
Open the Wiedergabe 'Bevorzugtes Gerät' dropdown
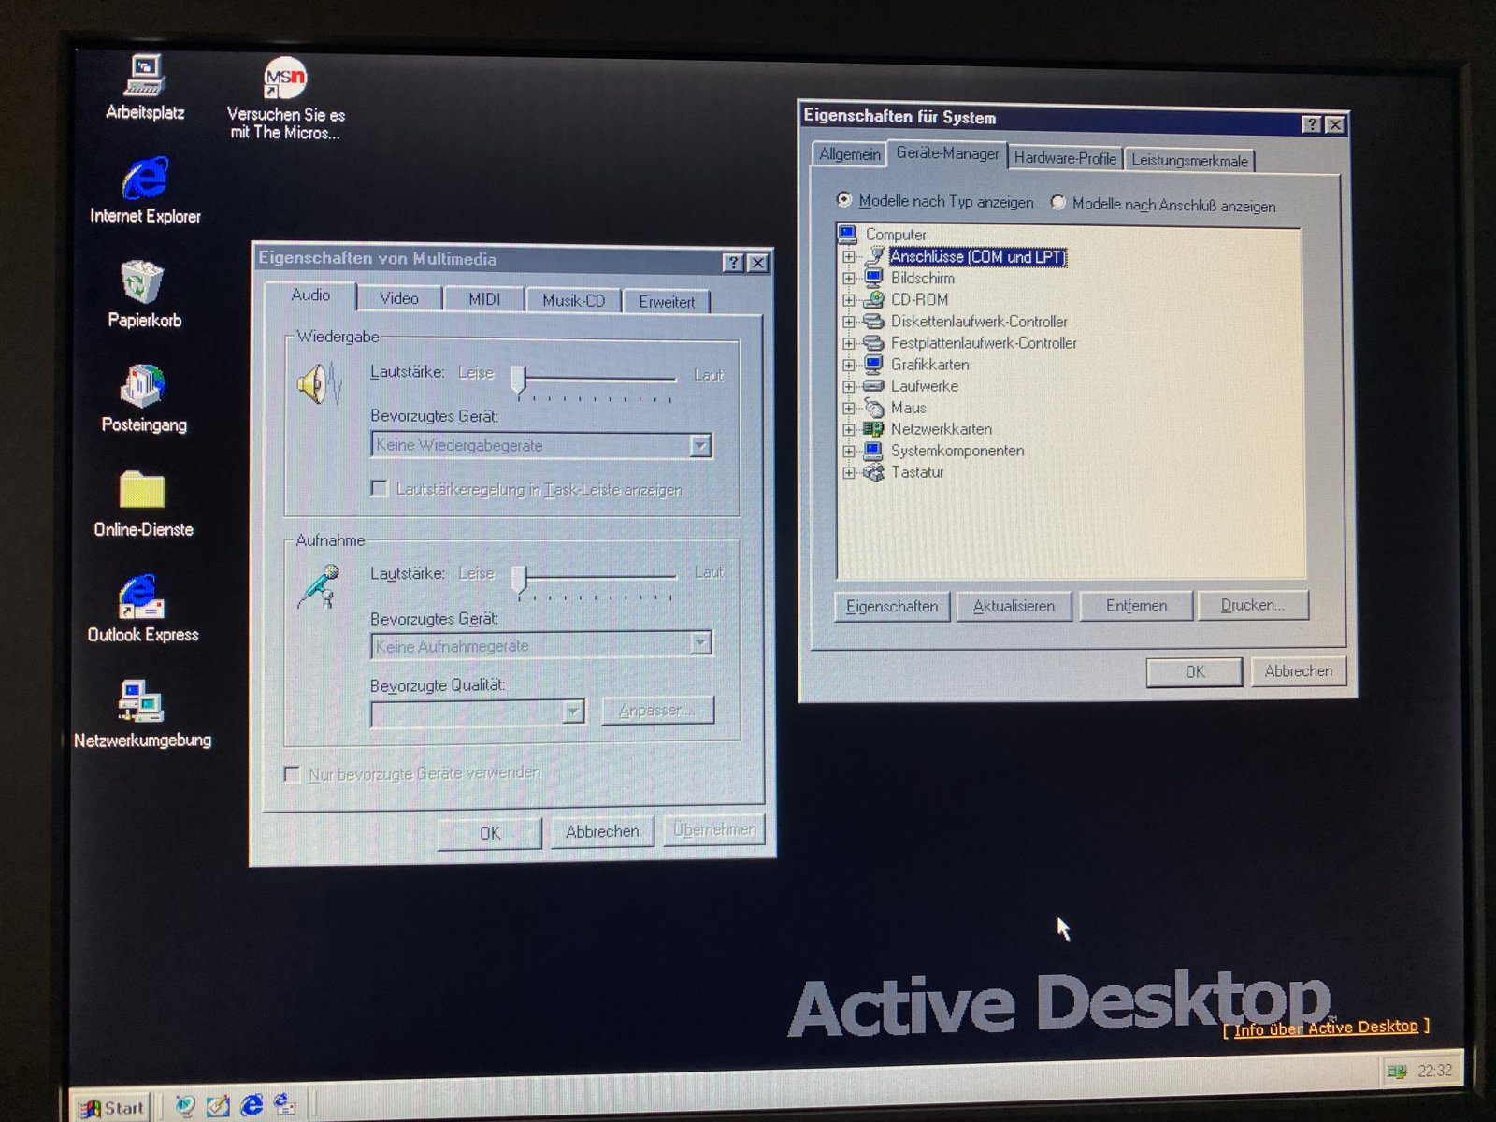click(x=700, y=446)
